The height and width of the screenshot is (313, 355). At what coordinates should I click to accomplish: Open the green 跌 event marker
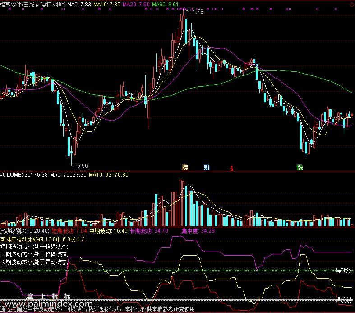pyautogui.click(x=300, y=168)
